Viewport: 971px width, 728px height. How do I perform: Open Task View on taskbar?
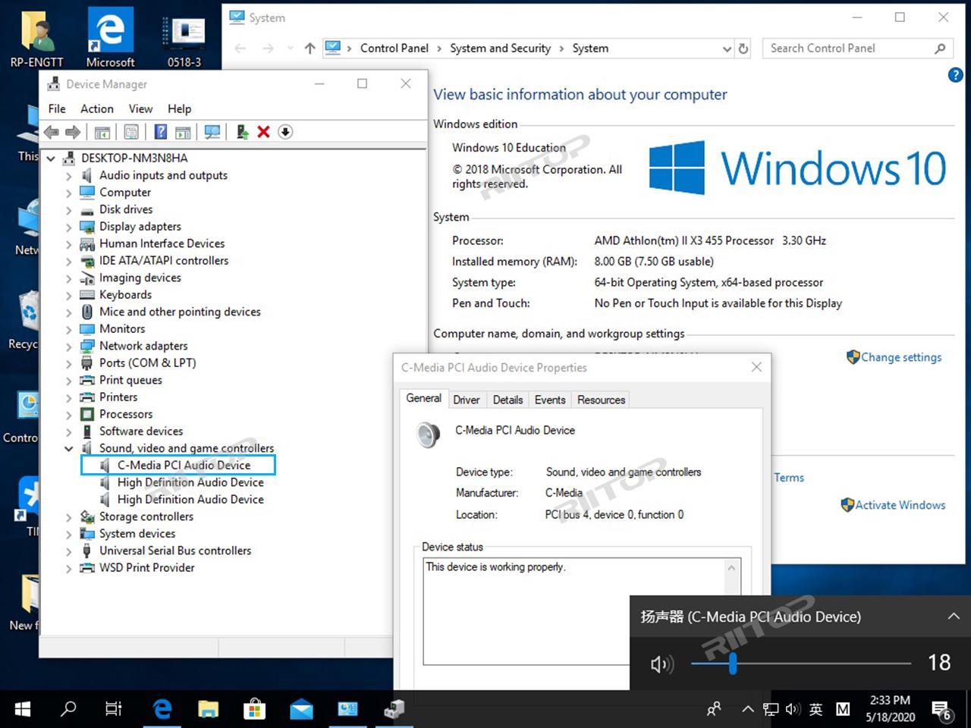pos(113,709)
